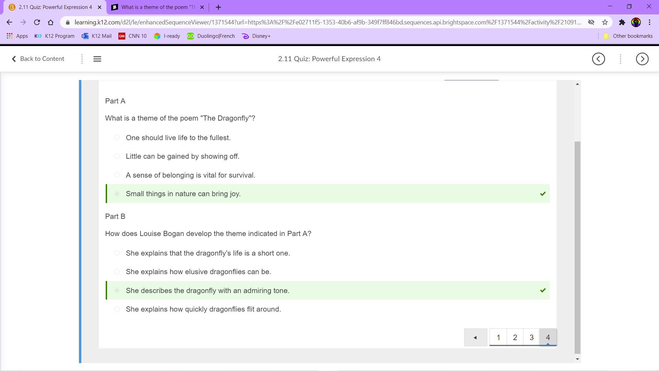Click the browser home icon
Screen dimensions: 659x371
(x=51, y=22)
